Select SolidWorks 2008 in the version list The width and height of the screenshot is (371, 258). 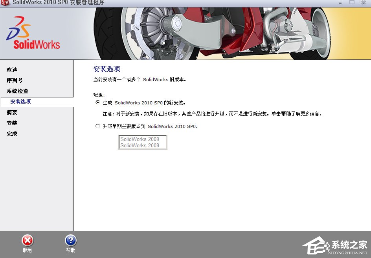point(140,145)
